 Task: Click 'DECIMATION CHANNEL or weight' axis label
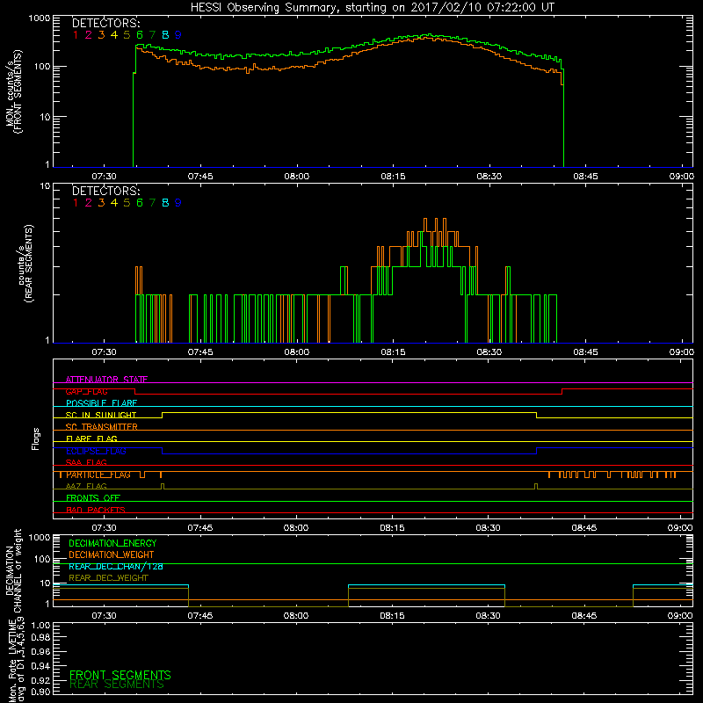[x=14, y=570]
